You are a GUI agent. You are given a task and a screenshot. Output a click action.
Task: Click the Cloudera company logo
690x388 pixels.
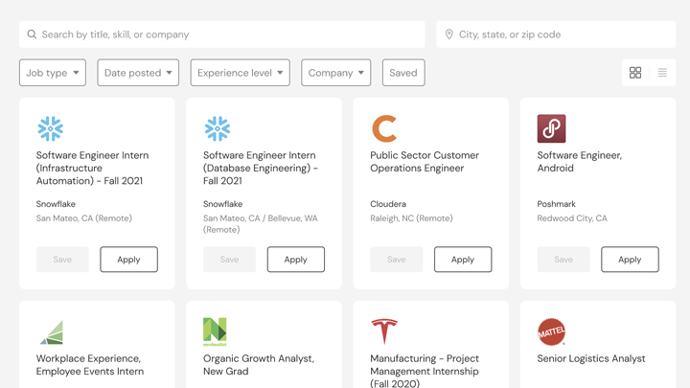coord(384,128)
